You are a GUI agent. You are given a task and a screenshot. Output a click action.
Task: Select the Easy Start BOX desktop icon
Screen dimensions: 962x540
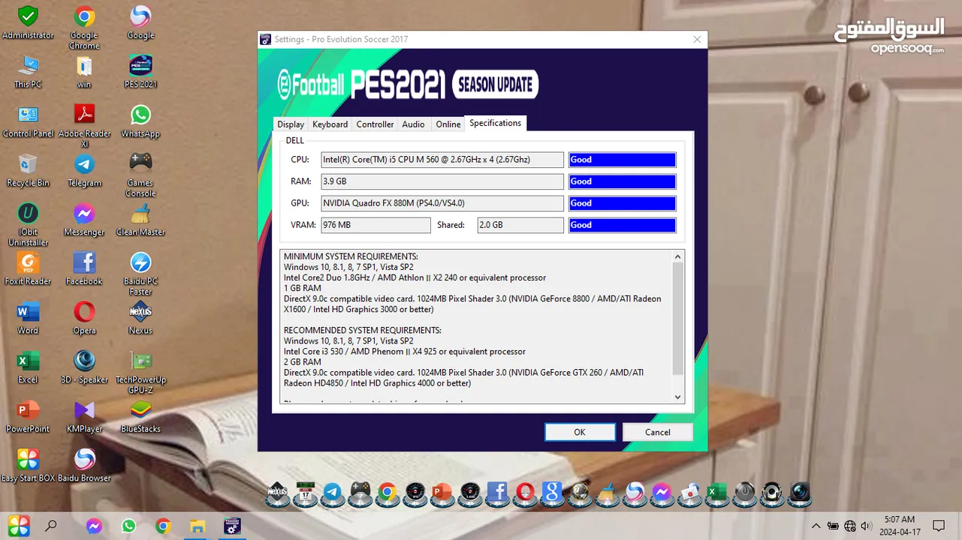[28, 466]
